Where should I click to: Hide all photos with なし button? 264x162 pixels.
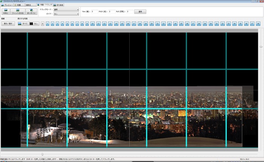[34, 23]
